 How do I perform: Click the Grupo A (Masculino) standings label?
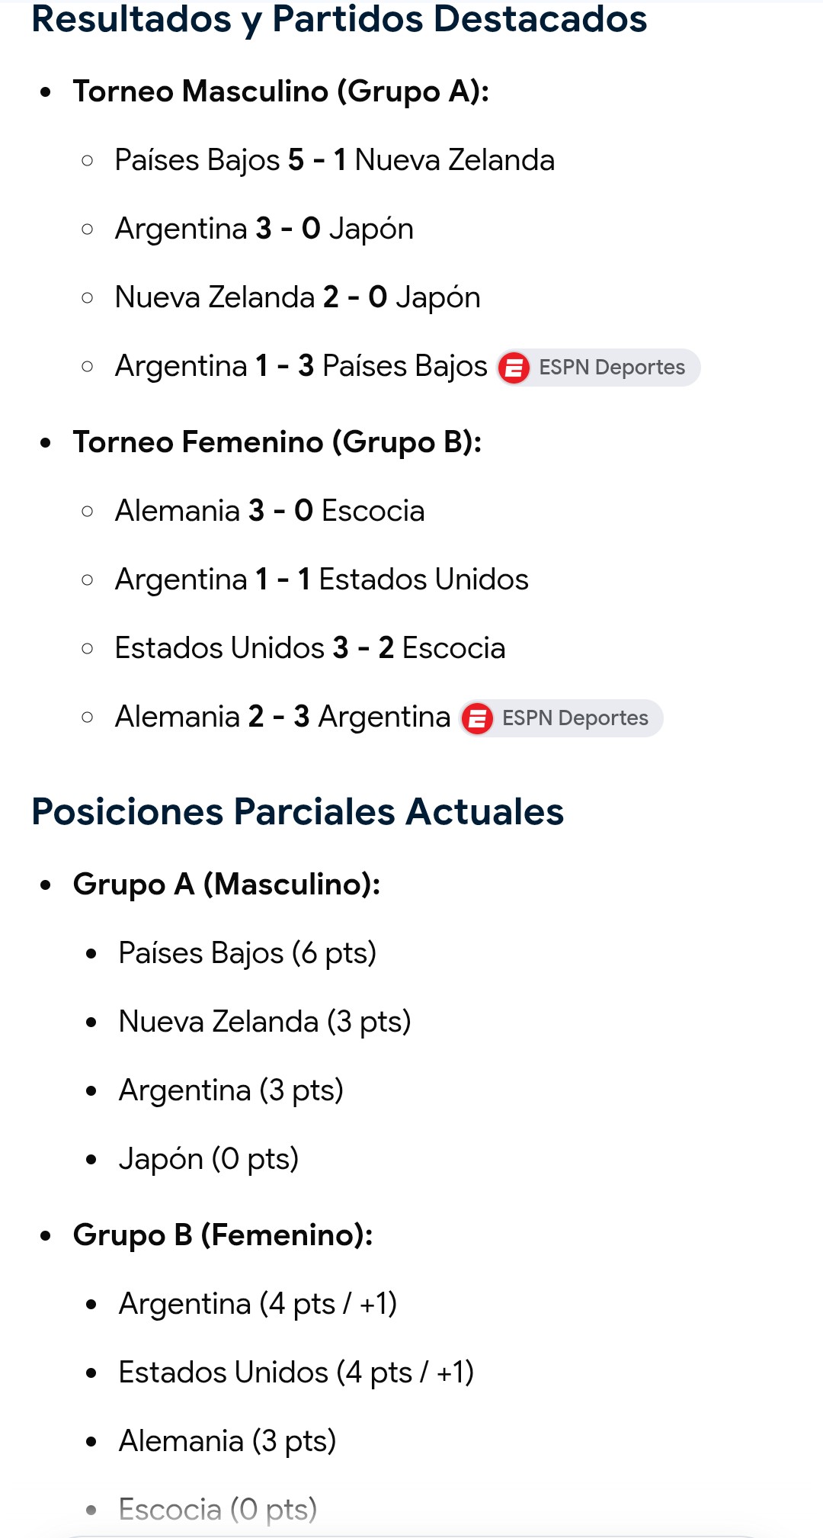[226, 885]
